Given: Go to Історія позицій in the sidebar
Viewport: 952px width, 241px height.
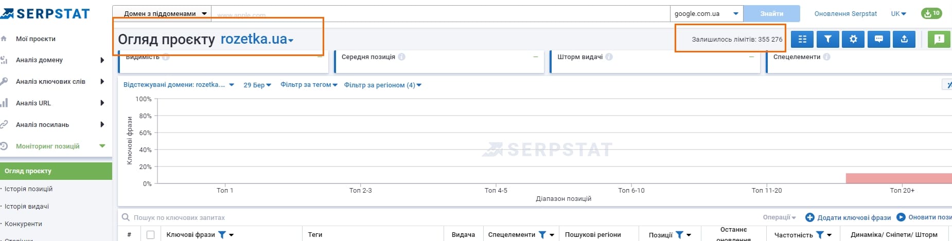Looking at the screenshot, I should coord(29,189).
